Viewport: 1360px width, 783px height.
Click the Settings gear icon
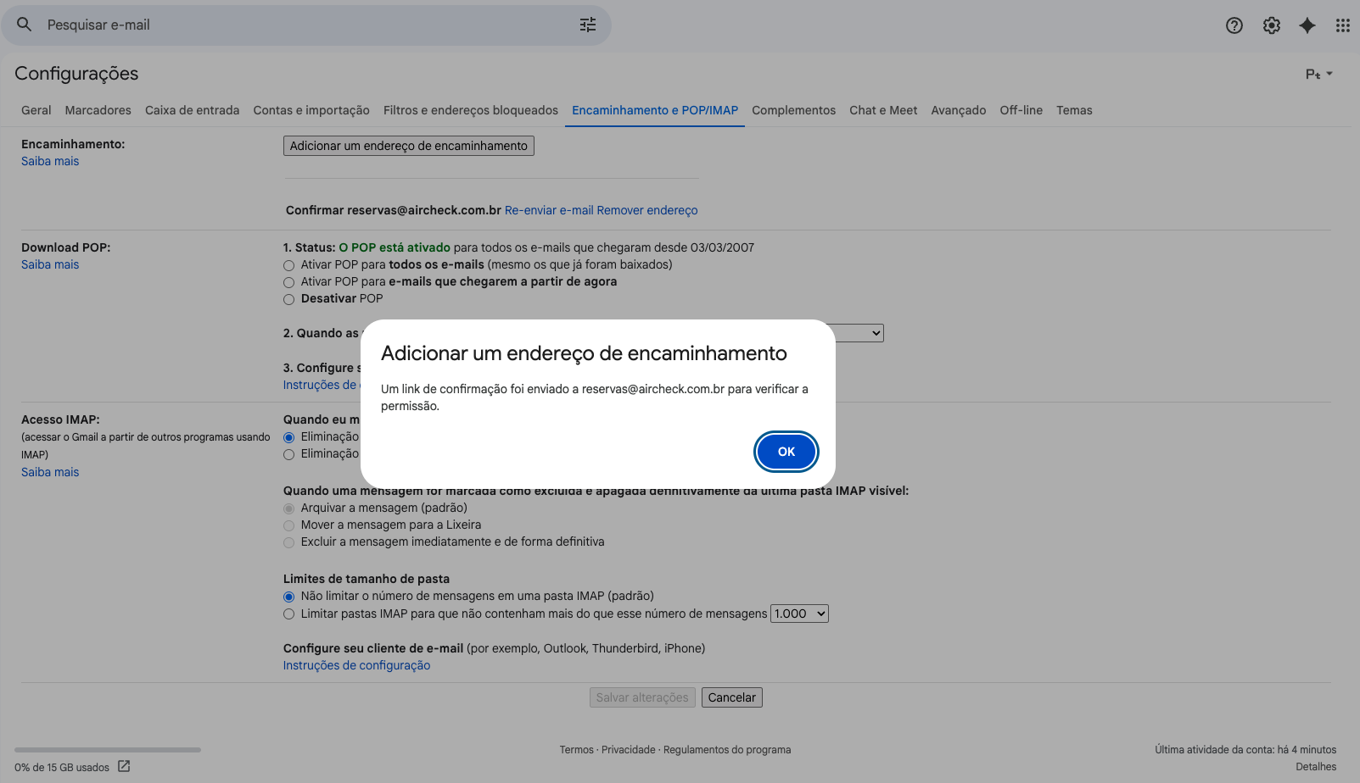[1271, 25]
